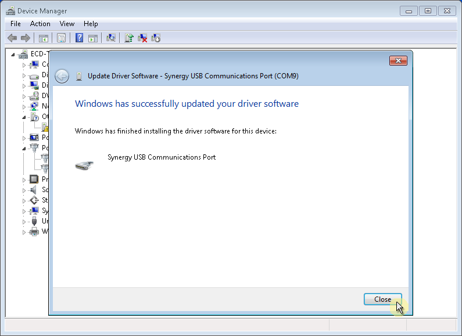This screenshot has height=336, width=462.
Task: Click the Close button in driver dialog
Action: (x=383, y=299)
